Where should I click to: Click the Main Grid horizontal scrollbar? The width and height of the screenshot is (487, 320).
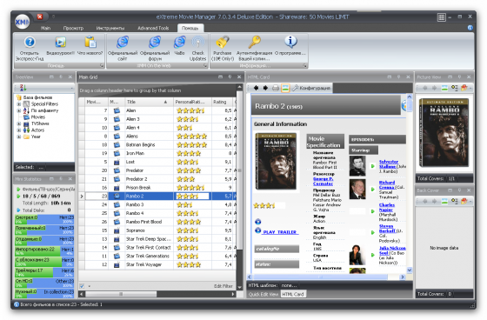157,294
